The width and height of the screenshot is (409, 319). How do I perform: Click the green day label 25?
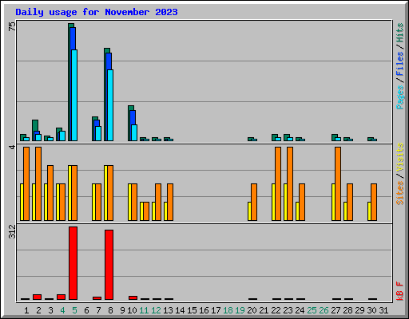[x=312, y=310]
